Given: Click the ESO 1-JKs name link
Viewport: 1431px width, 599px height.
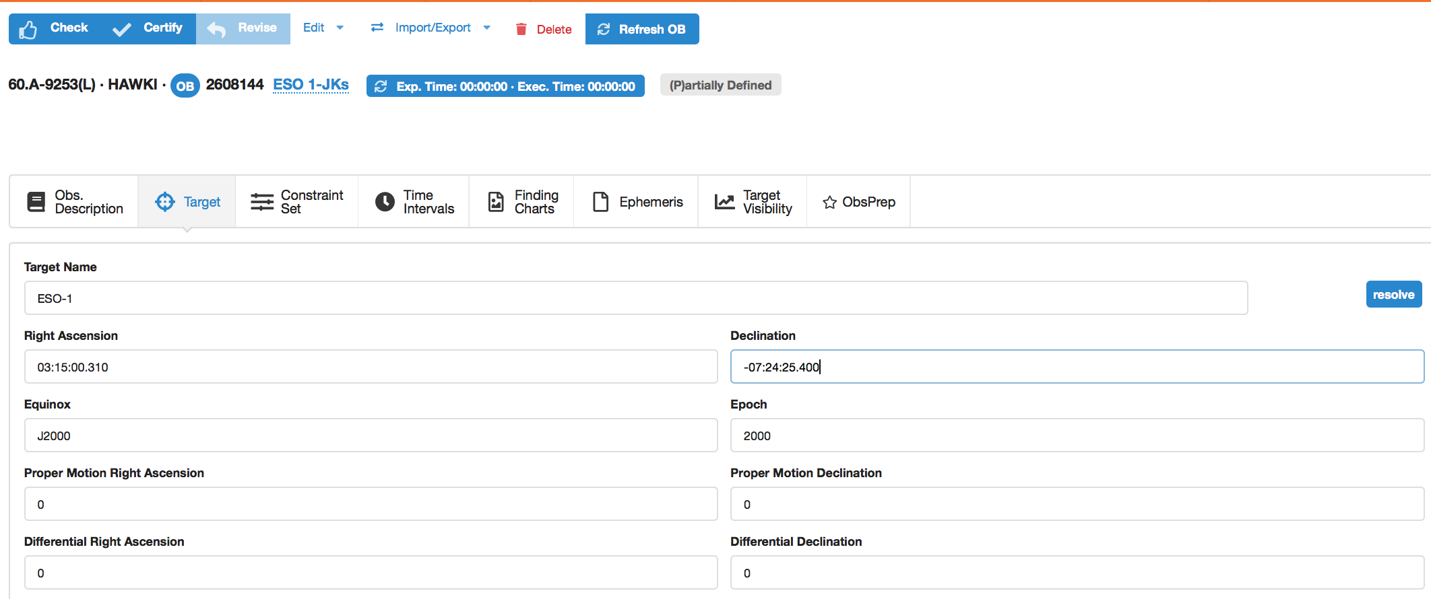Looking at the screenshot, I should [311, 85].
